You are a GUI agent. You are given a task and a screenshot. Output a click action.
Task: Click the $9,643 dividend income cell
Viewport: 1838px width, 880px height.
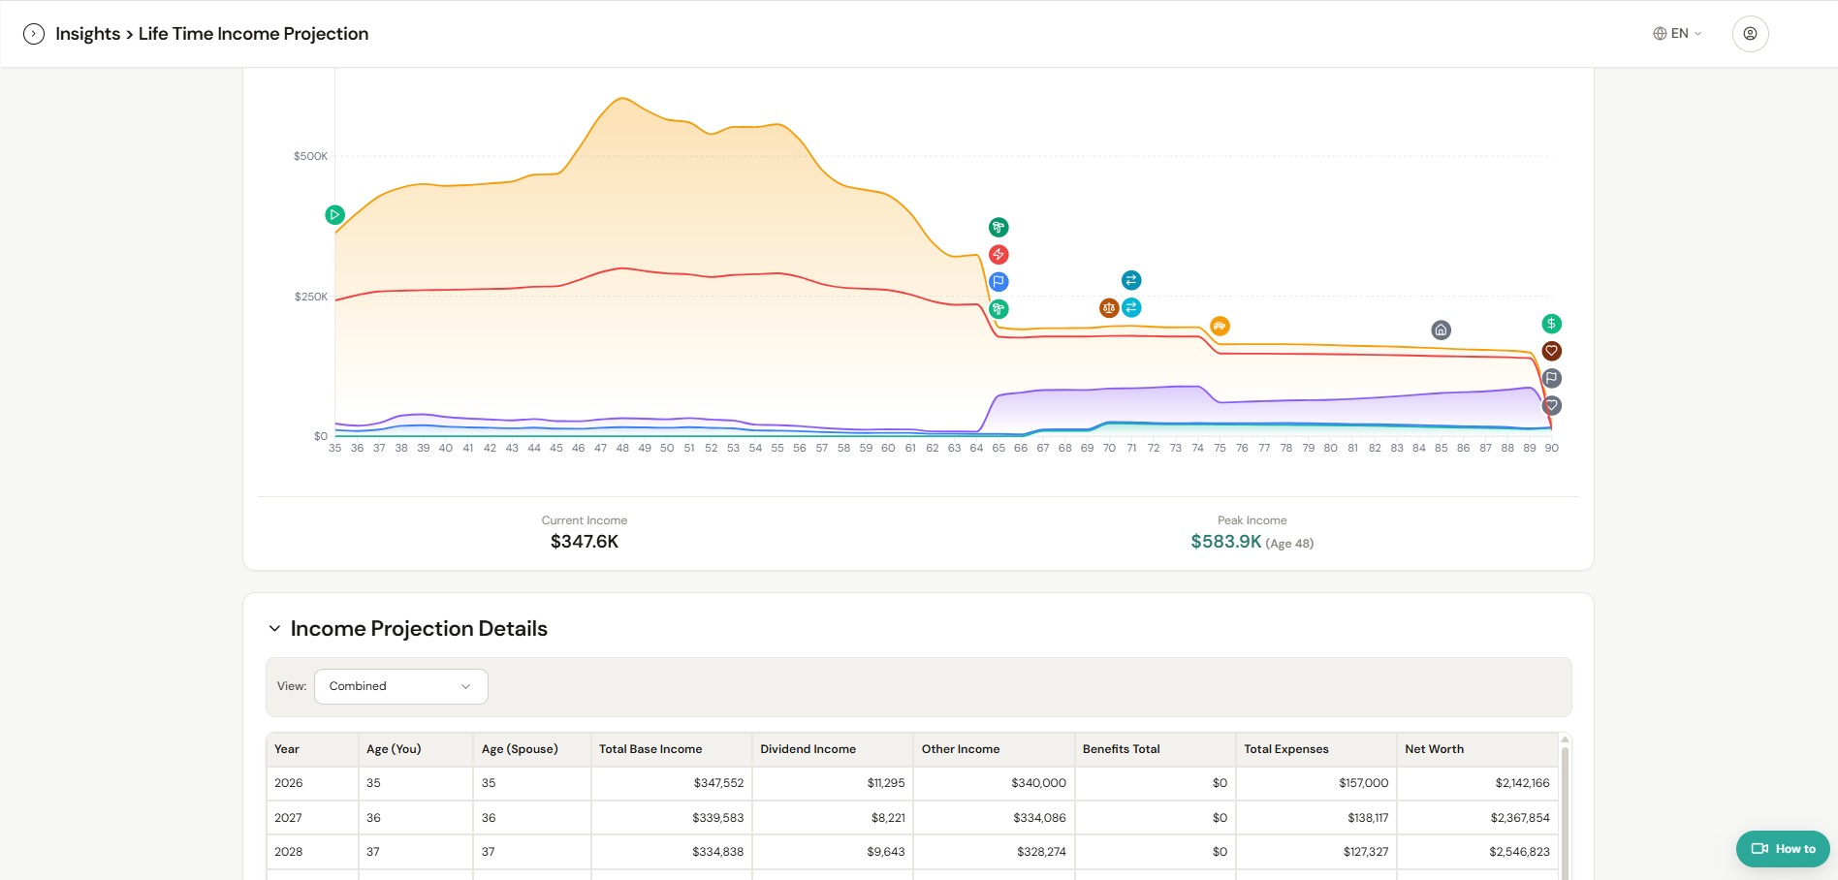(833, 852)
